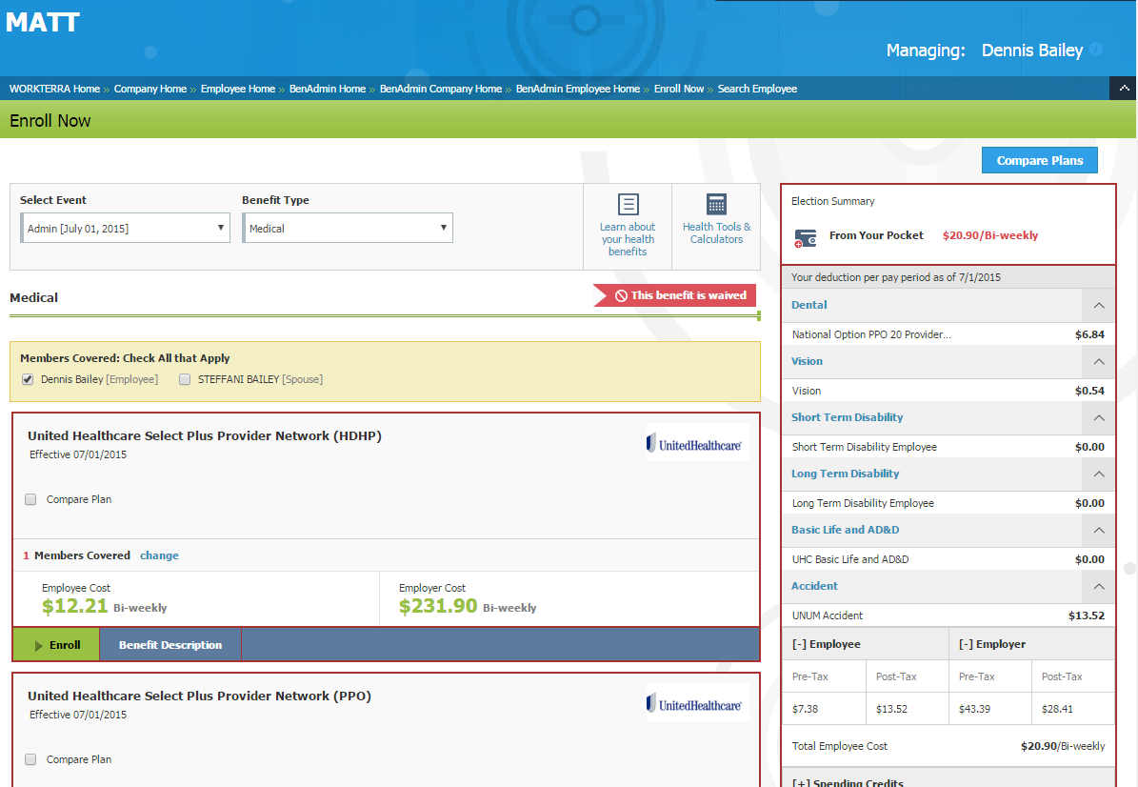Screen dimensions: 1138x787
Task: Check the STEFFANI BAILEY spouse checkbox
Action: click(x=185, y=379)
